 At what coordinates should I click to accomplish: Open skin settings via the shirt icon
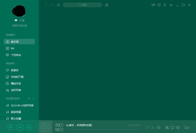159,5
